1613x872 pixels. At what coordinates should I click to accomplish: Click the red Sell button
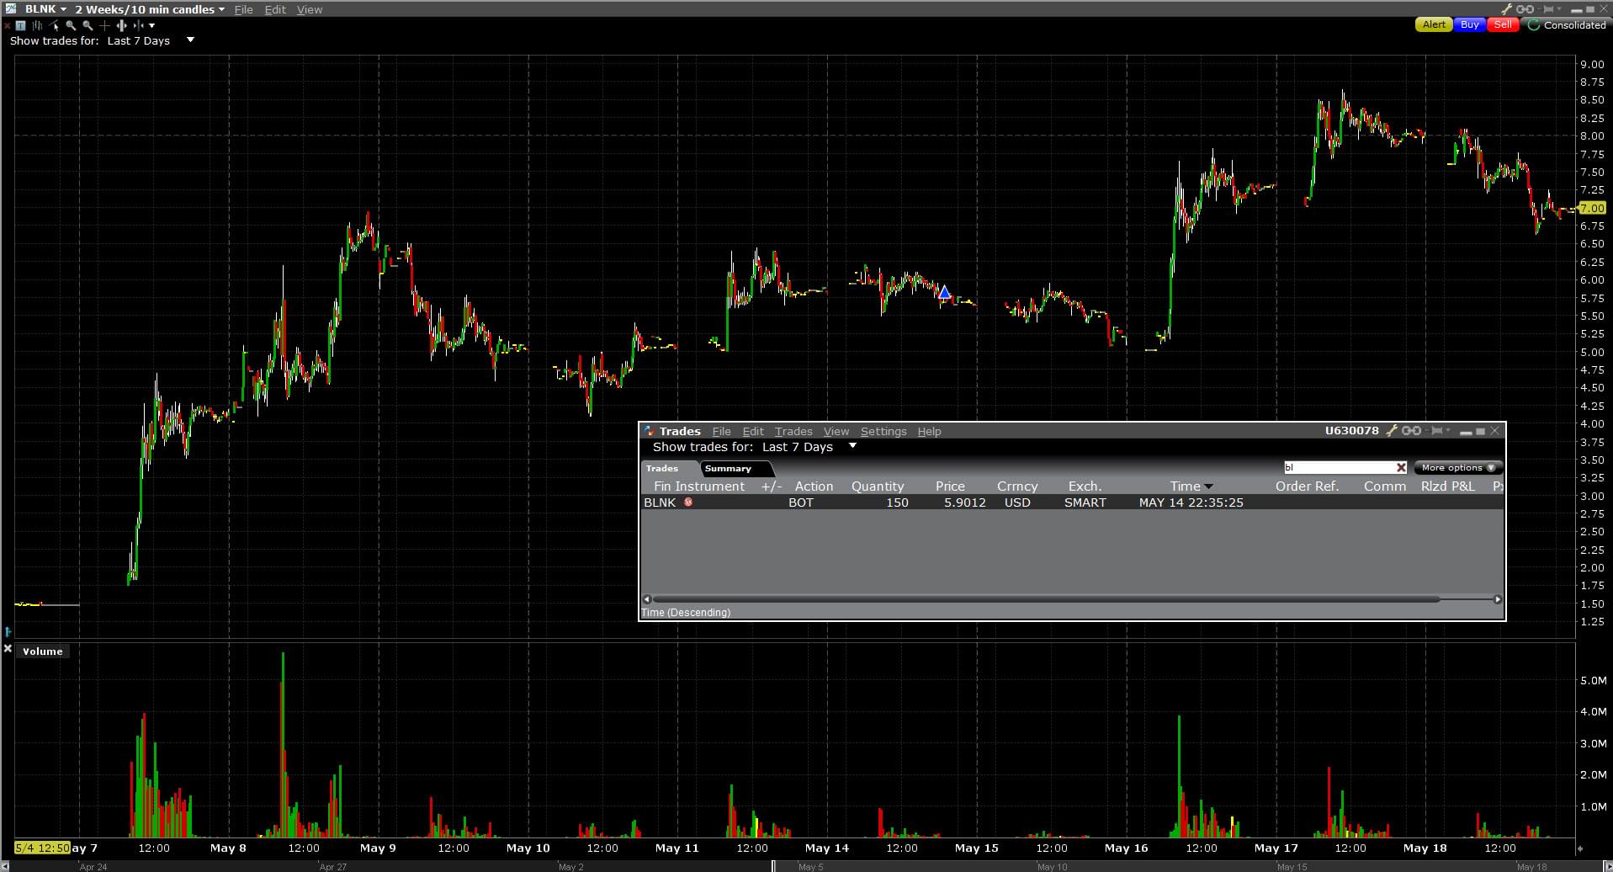tap(1503, 24)
